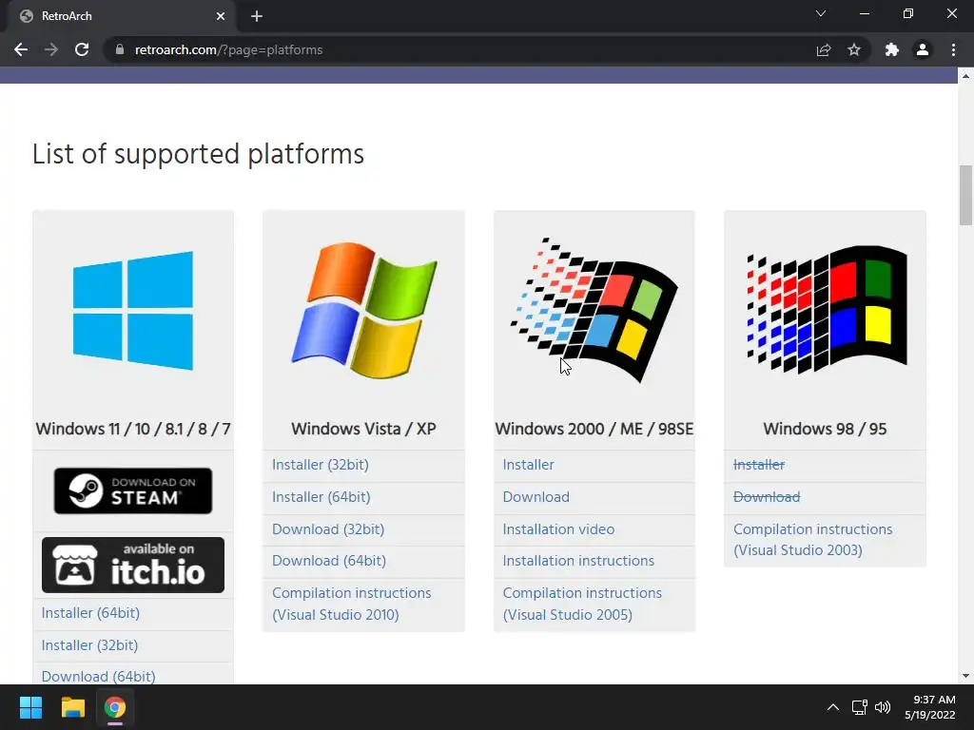Open the Extensions puzzle icon
Viewport: 974px width, 730px height.
[x=892, y=49]
